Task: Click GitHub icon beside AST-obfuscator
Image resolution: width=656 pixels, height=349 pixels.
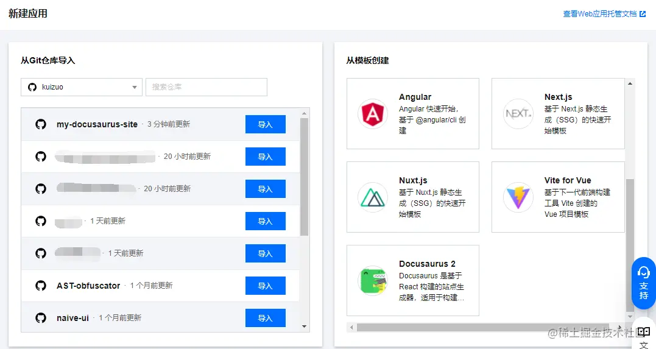Action: click(x=41, y=286)
